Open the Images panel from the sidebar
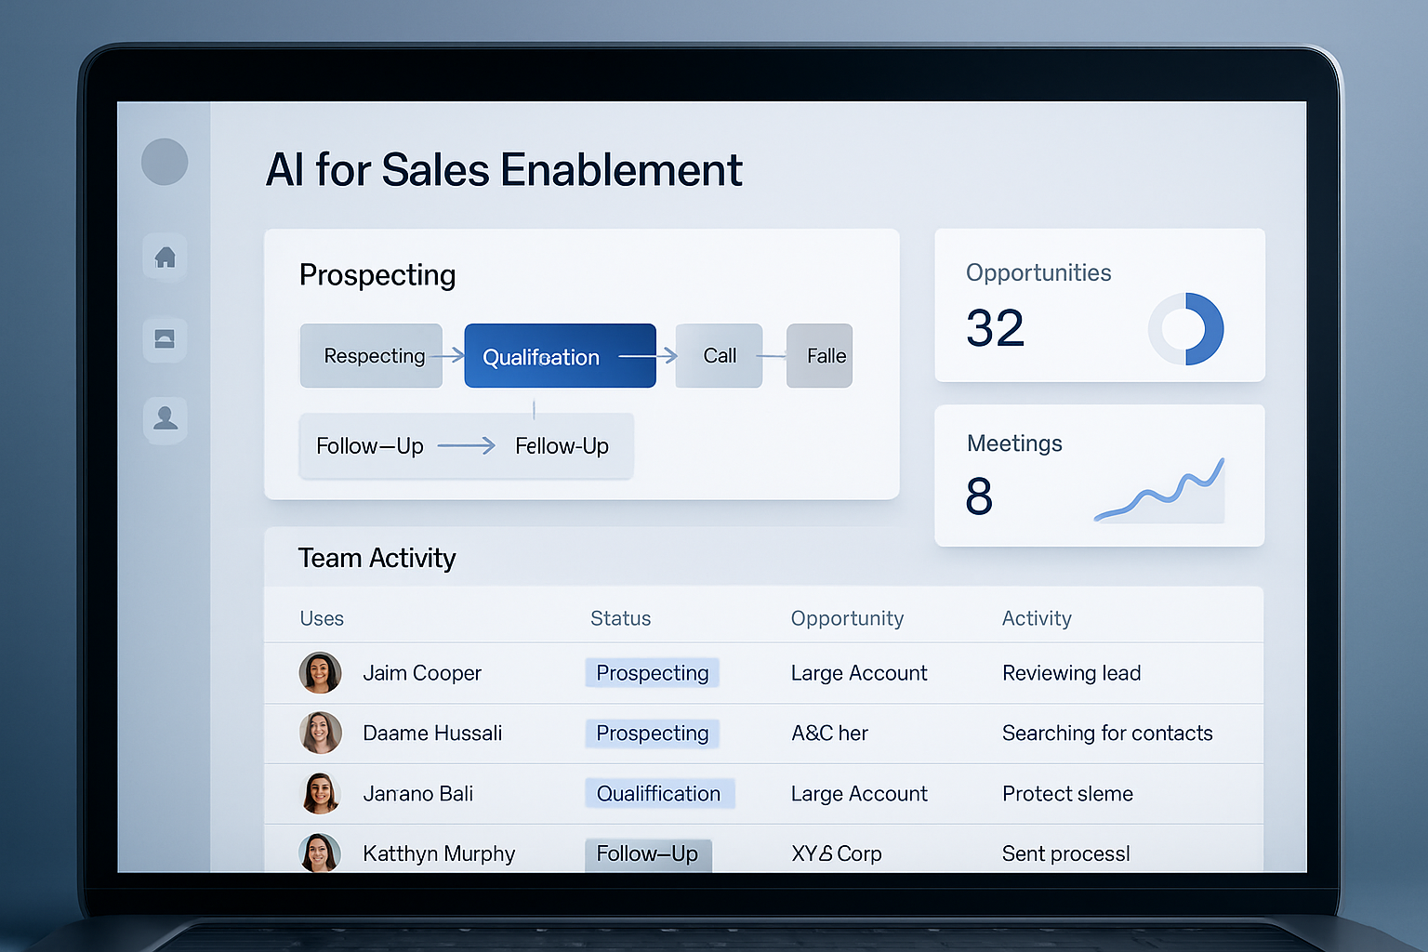Image resolution: width=1428 pixels, height=952 pixels. (165, 339)
